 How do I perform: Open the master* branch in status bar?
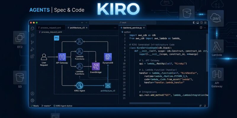pos(46,106)
